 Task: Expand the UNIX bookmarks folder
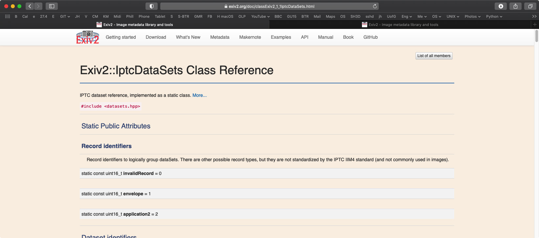453,16
